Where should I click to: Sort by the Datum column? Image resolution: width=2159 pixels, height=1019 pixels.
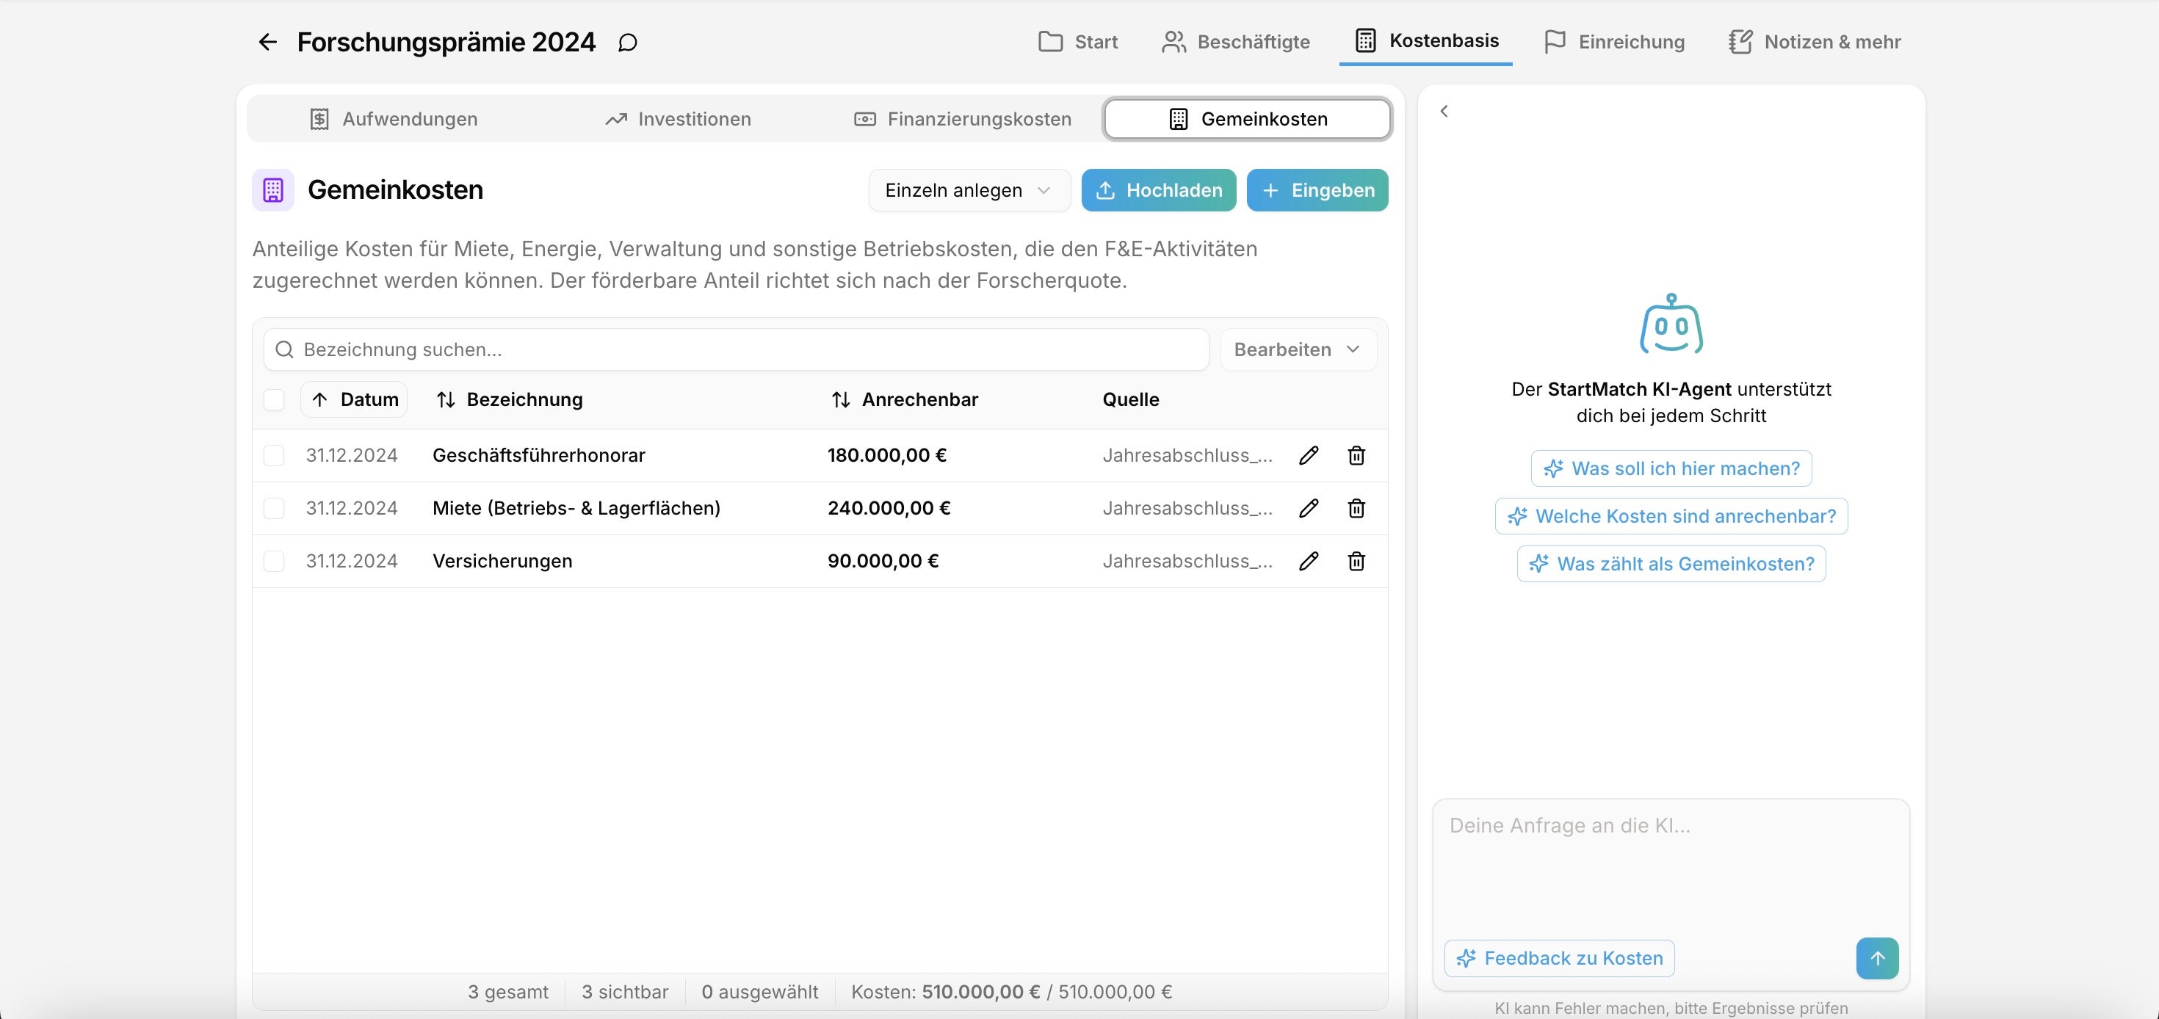tap(354, 399)
